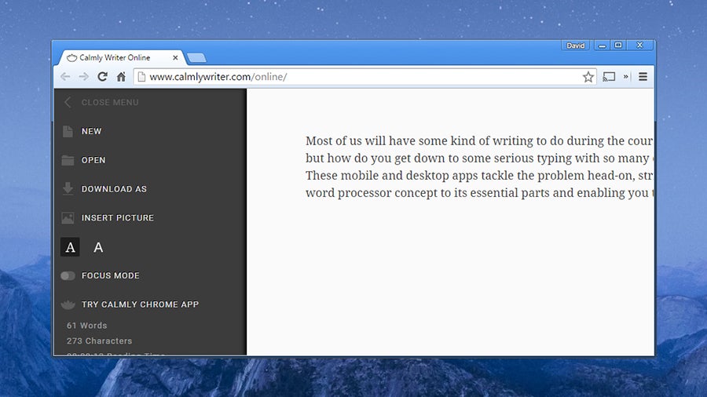Open the Cast extension icon
This screenshot has height=397, width=707.
609,77
